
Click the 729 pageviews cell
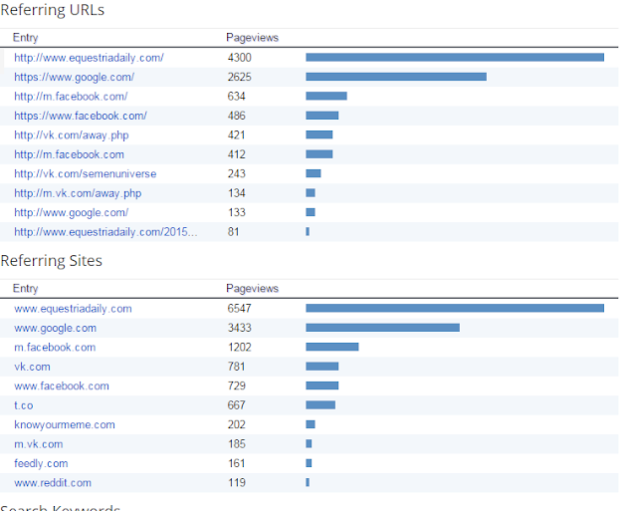[x=237, y=385]
